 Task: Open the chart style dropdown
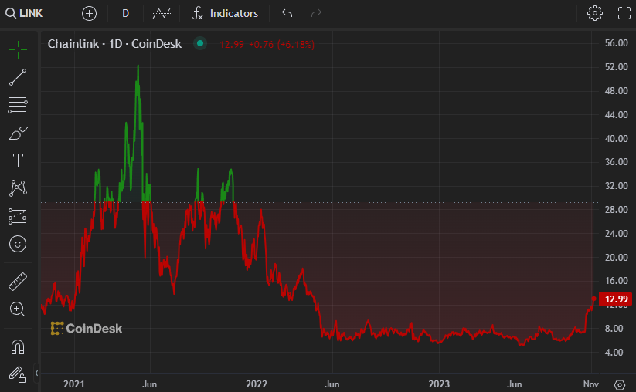(x=162, y=13)
